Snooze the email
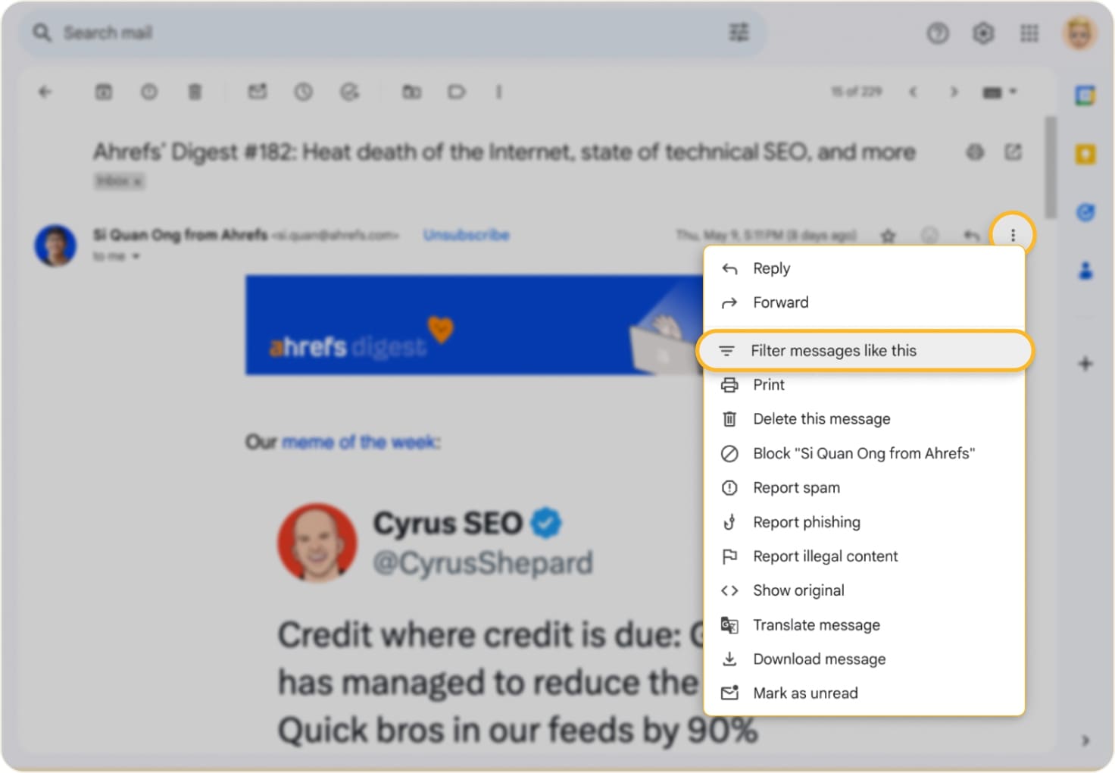The image size is (1115, 773). click(x=303, y=92)
